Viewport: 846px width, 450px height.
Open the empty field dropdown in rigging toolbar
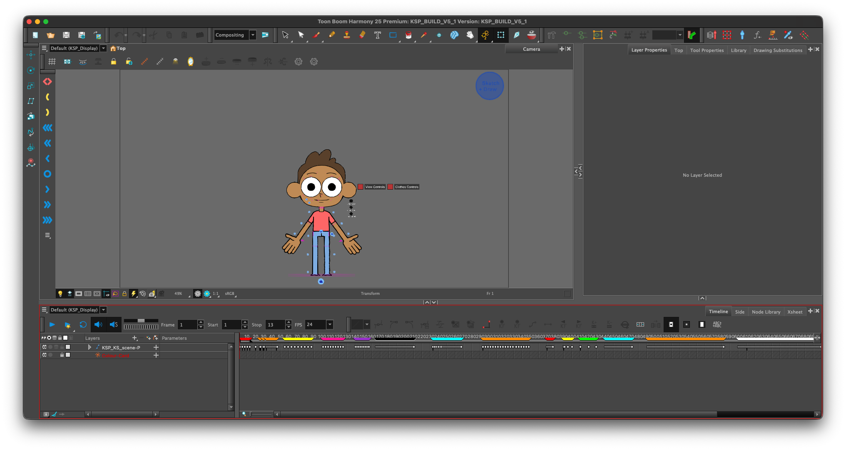coord(680,35)
